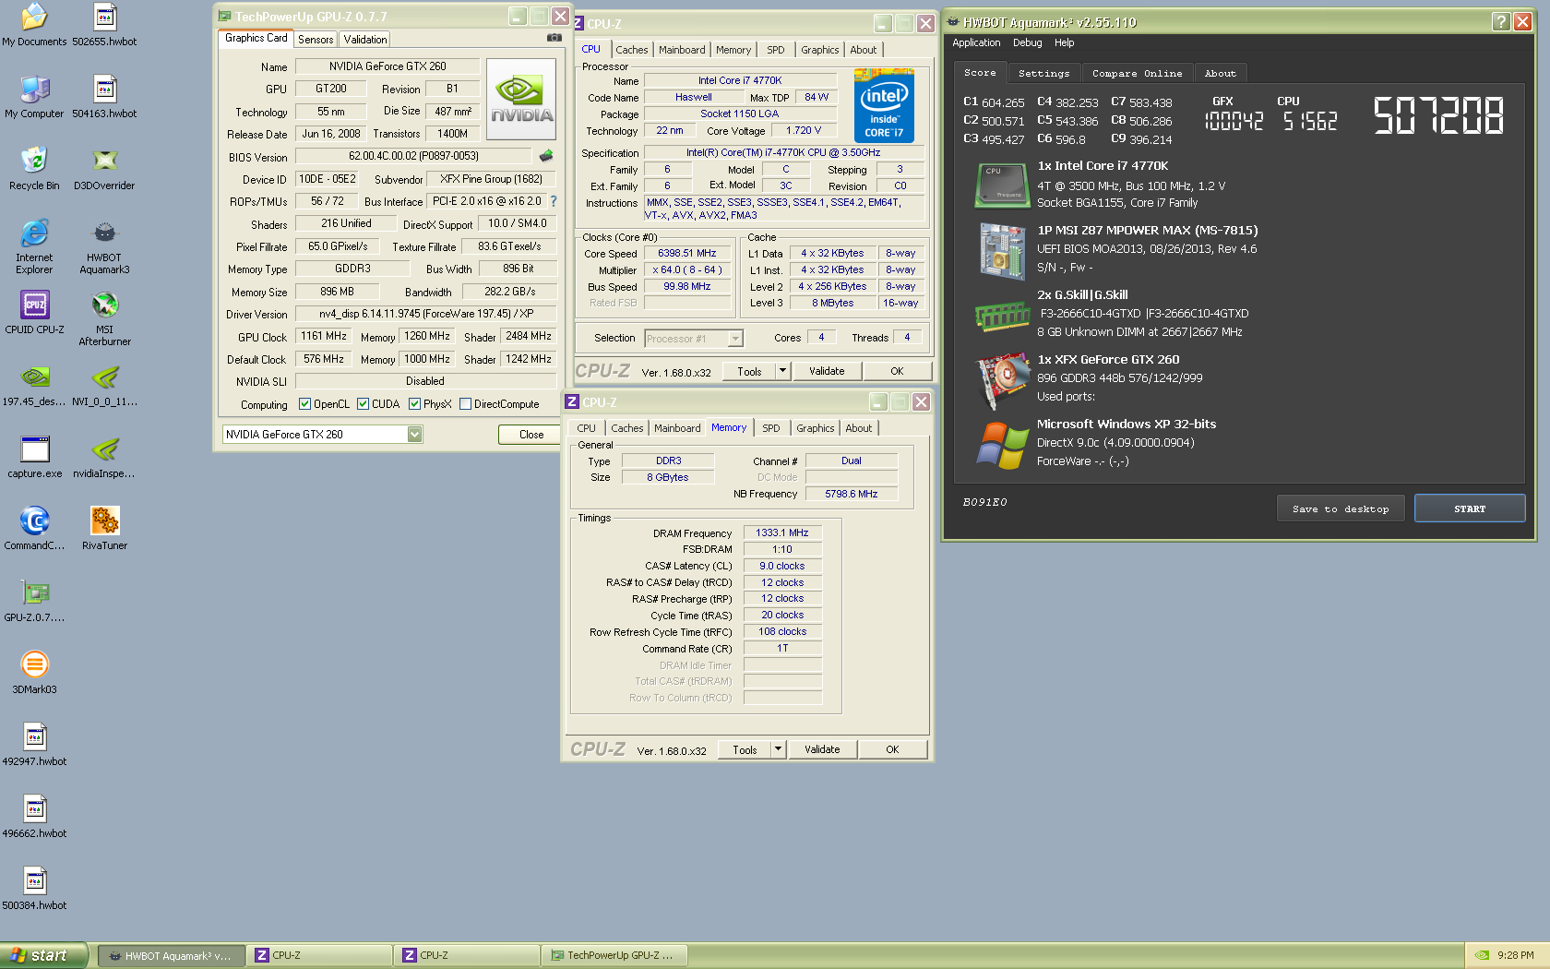Click the Windows start button
This screenshot has width=1550, height=969.
(44, 955)
